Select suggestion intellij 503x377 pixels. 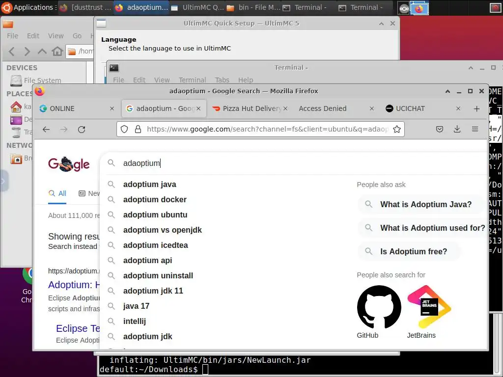pyautogui.click(x=135, y=321)
